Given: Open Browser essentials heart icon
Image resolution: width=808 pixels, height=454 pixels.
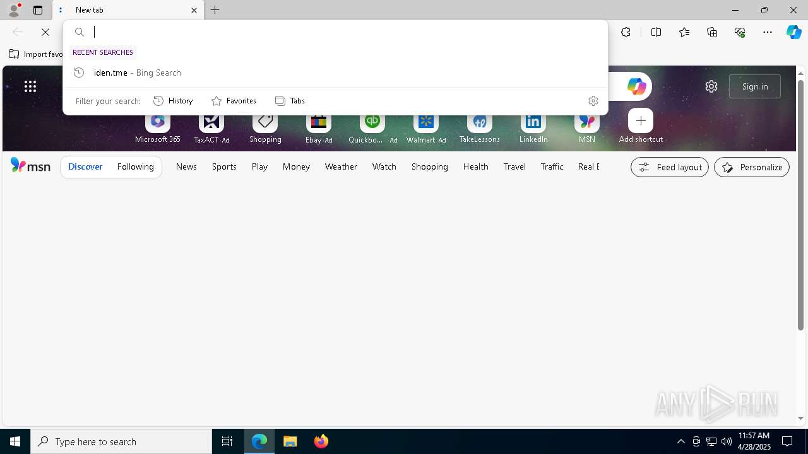Looking at the screenshot, I should tap(740, 32).
